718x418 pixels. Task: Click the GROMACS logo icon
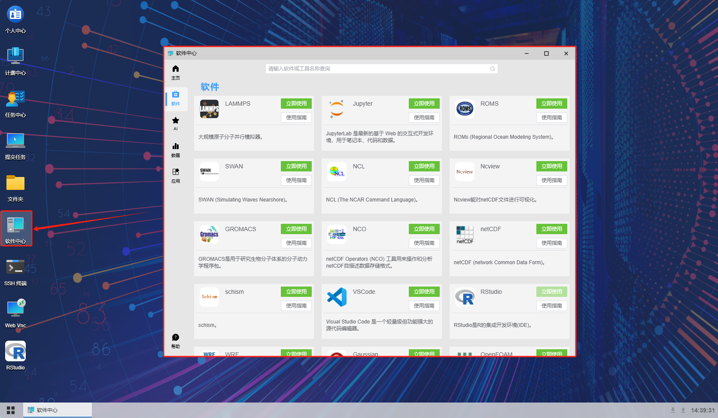(210, 234)
